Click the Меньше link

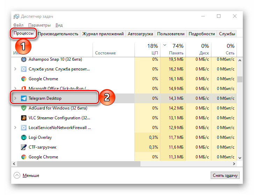[31, 175]
